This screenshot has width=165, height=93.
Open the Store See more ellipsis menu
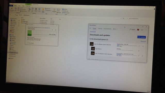[x=146, y=30]
